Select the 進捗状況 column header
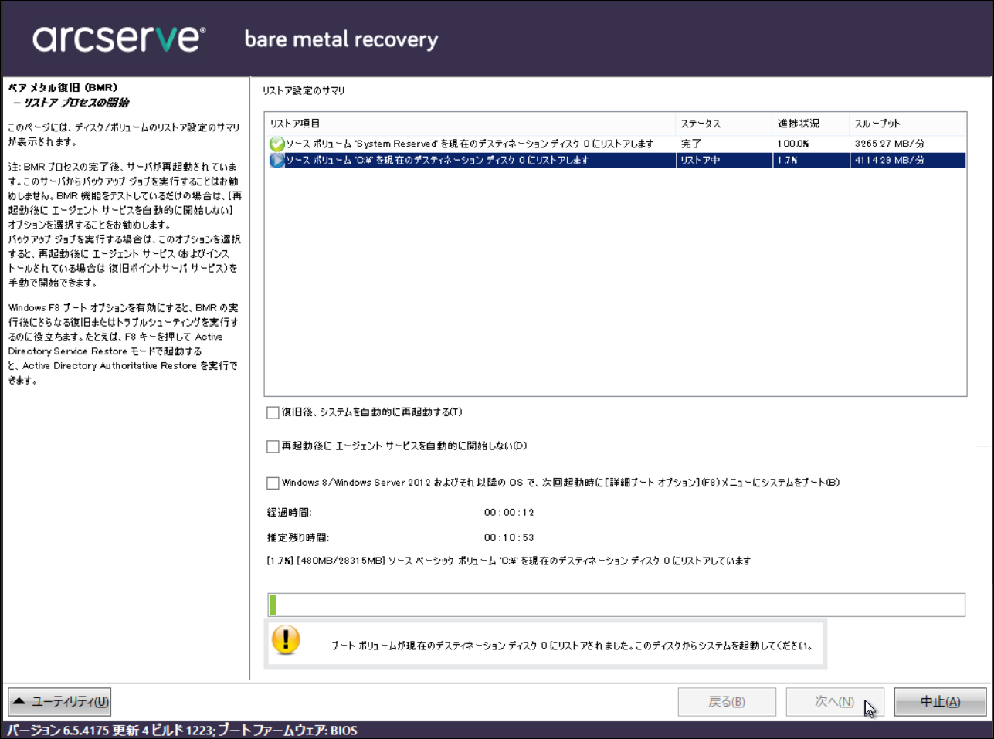This screenshot has width=994, height=739. (x=811, y=124)
